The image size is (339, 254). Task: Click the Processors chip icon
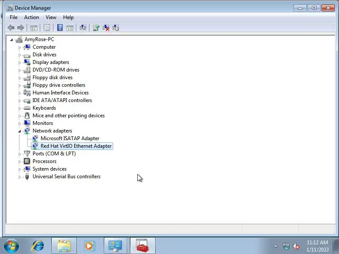(27, 161)
